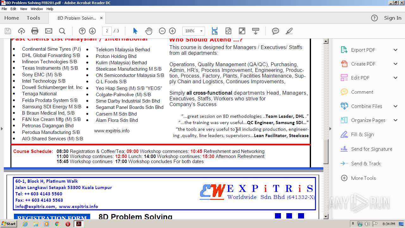Click the upload to cloud icon

22,31
